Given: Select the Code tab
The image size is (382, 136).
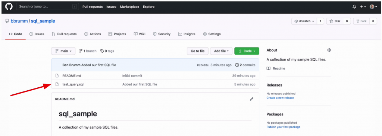Looking at the screenshot, I should 15,34.
